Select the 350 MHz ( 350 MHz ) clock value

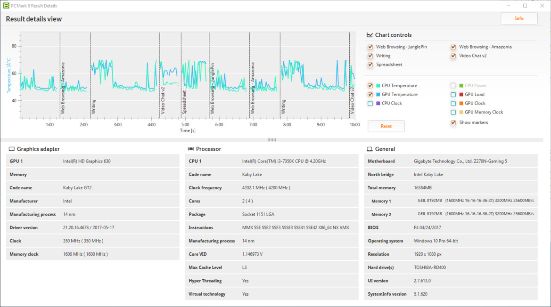click(x=83, y=241)
